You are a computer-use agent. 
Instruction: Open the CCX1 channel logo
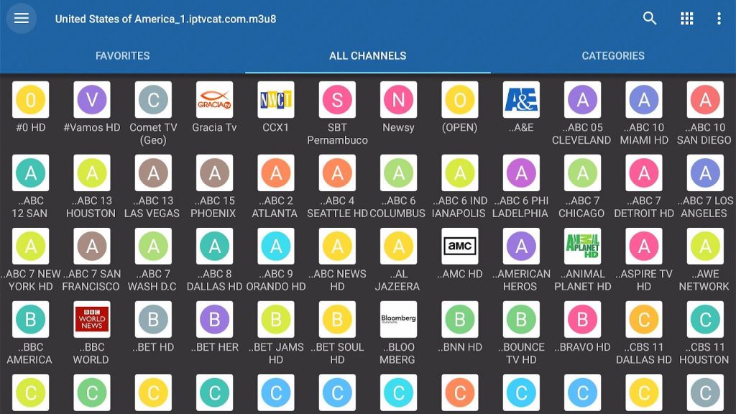[276, 100]
